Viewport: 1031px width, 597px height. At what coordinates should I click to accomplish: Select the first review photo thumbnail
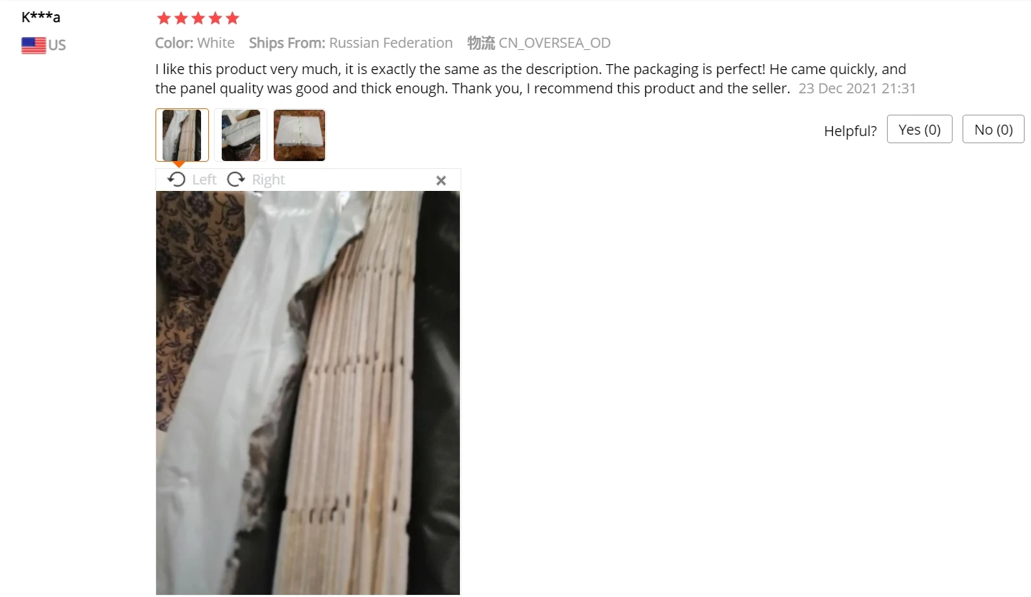pyautogui.click(x=182, y=135)
